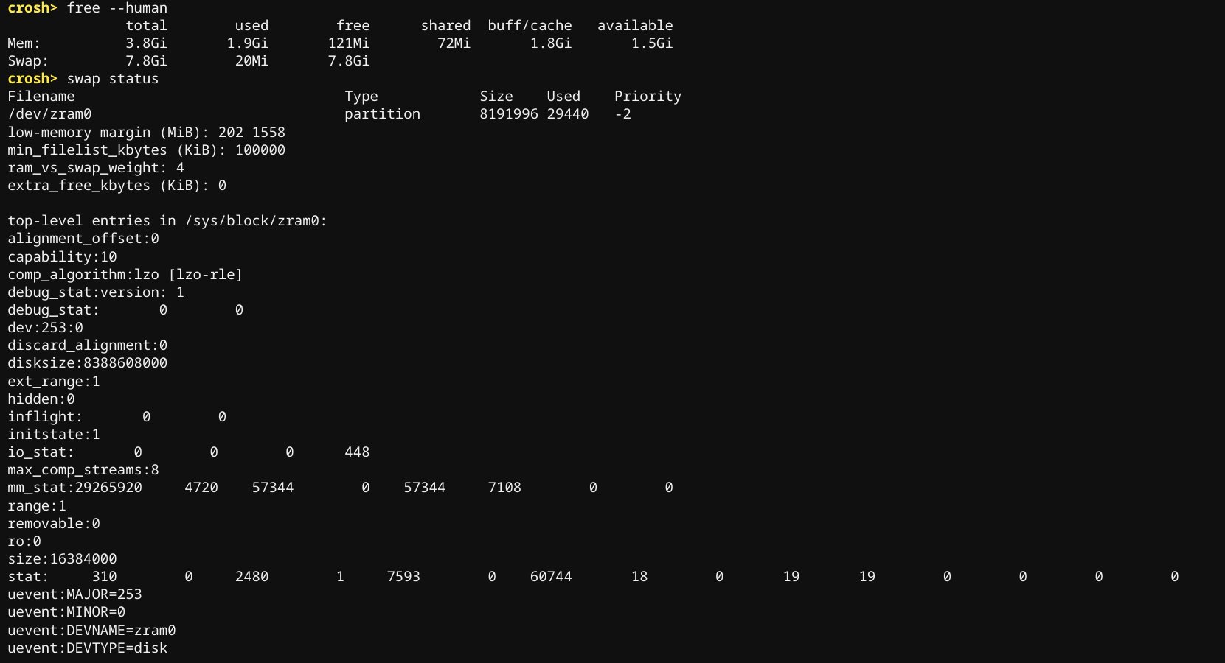Image resolution: width=1225 pixels, height=663 pixels.
Task: Click the 'comp_algorithm:lzo [lzo-rle]' line
Action: pyautogui.click(x=125, y=275)
